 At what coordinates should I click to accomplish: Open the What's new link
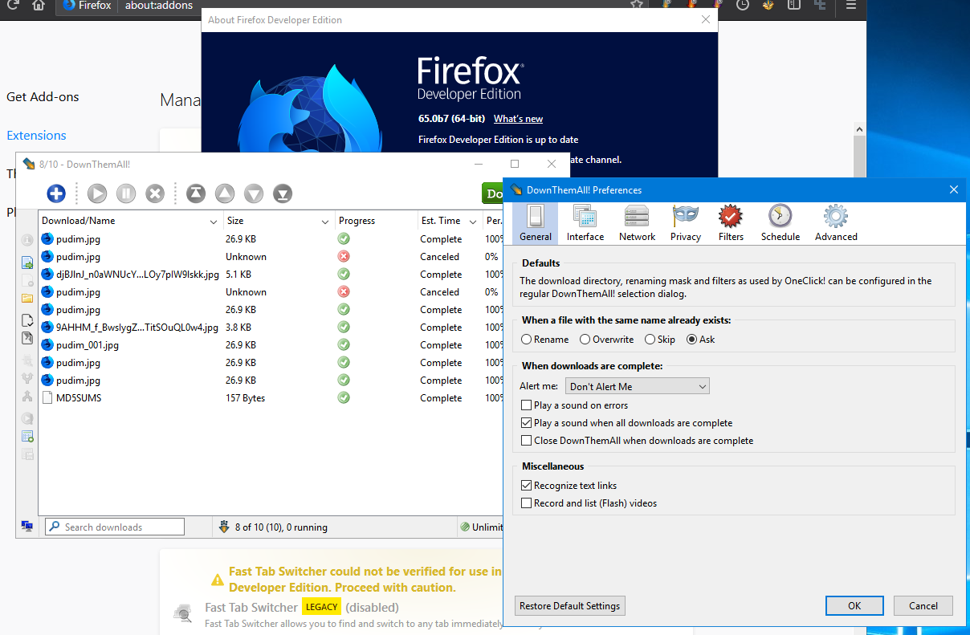click(518, 119)
